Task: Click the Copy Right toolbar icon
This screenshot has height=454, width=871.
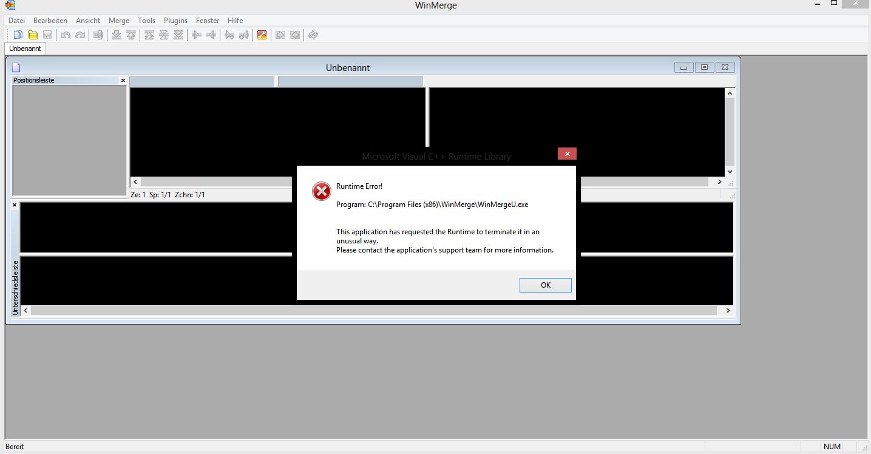Action: (197, 35)
